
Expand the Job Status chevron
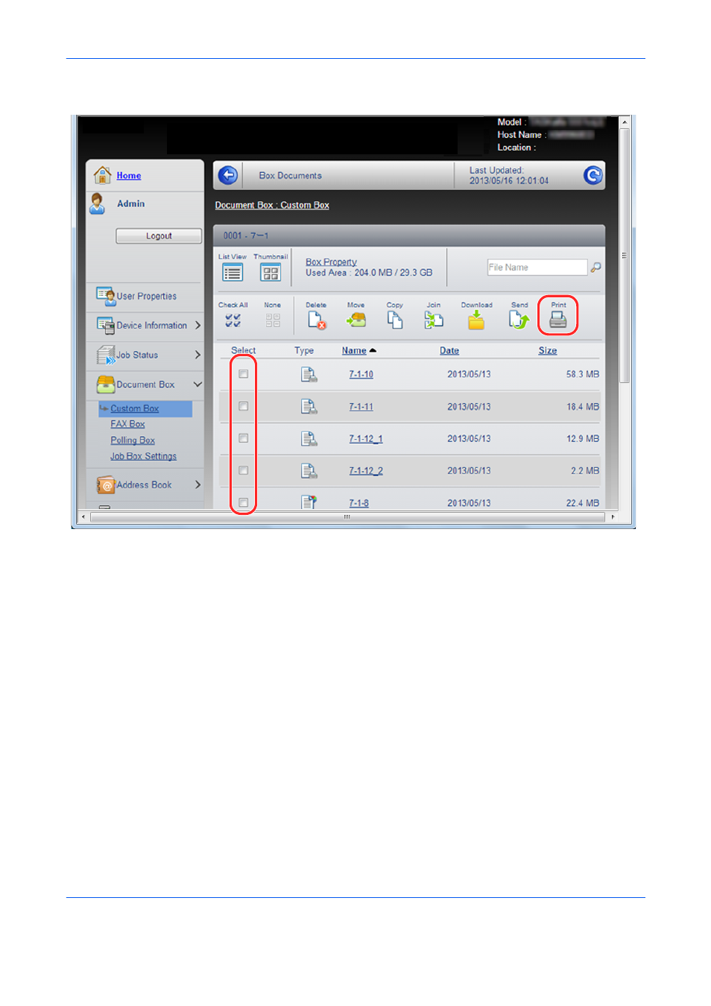click(197, 355)
